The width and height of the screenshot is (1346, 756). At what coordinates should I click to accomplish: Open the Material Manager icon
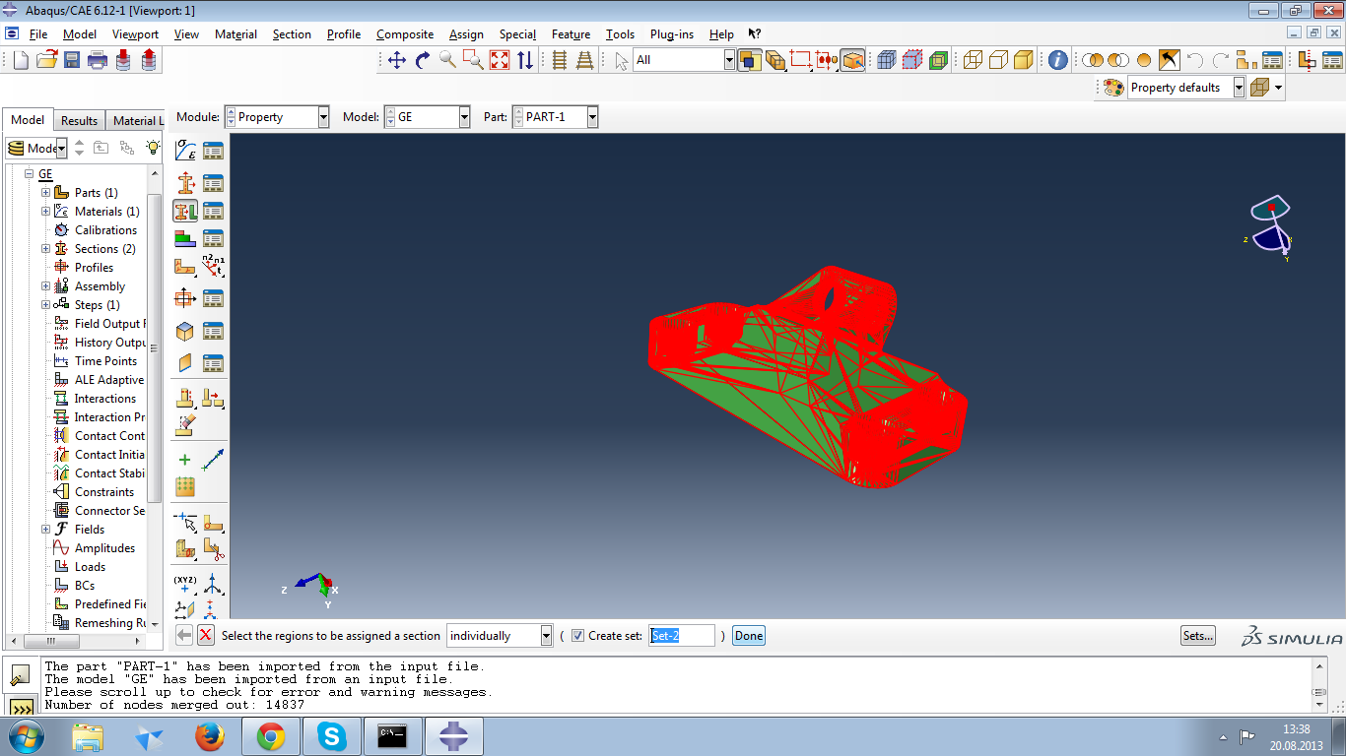[213, 151]
